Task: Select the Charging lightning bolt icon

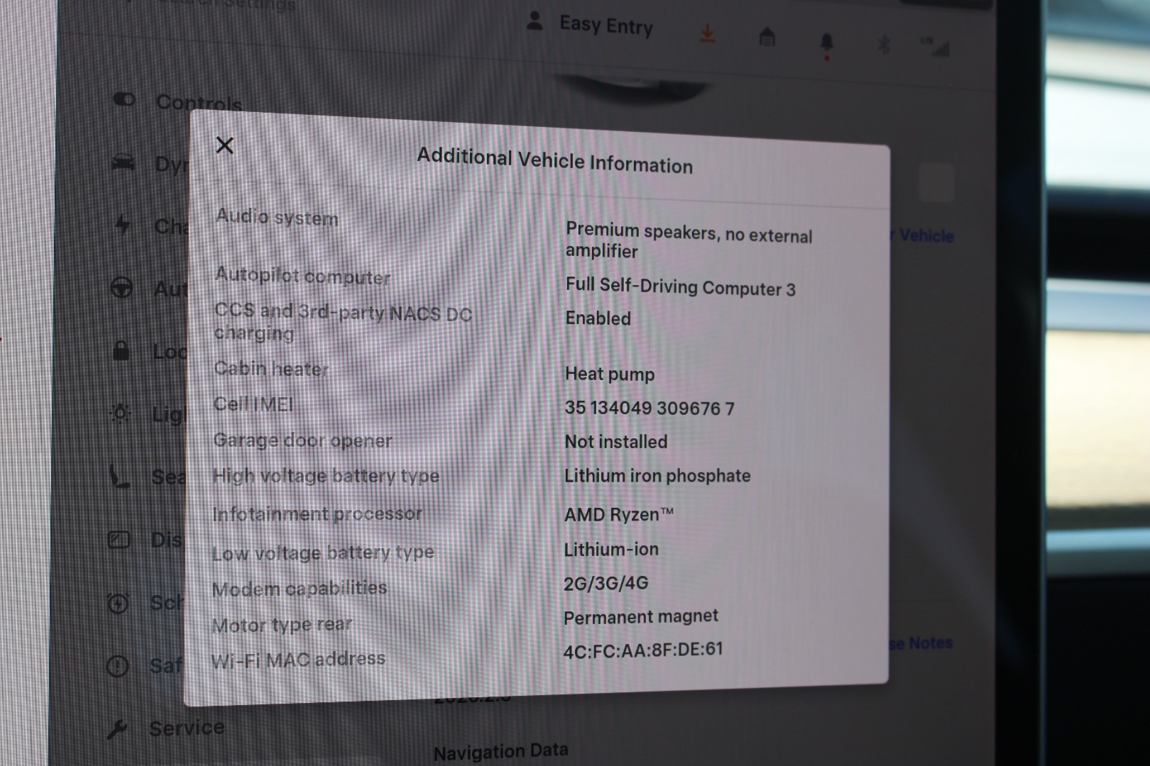Action: click(123, 225)
